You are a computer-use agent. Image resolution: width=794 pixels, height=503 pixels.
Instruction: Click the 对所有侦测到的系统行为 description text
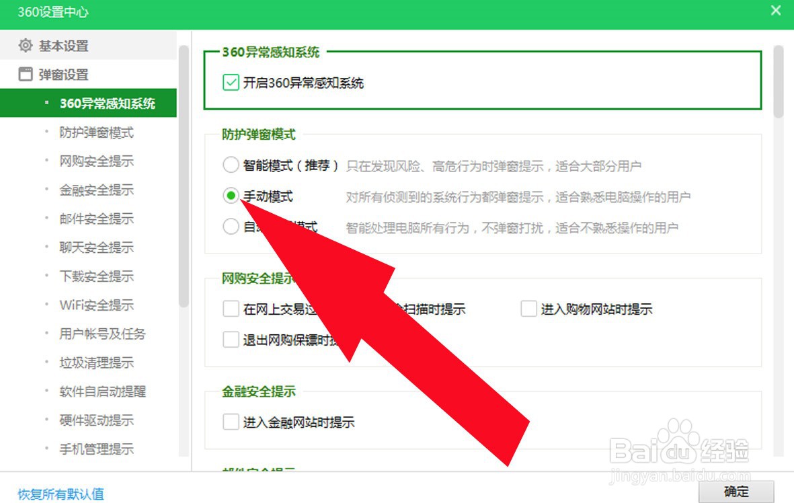(518, 197)
